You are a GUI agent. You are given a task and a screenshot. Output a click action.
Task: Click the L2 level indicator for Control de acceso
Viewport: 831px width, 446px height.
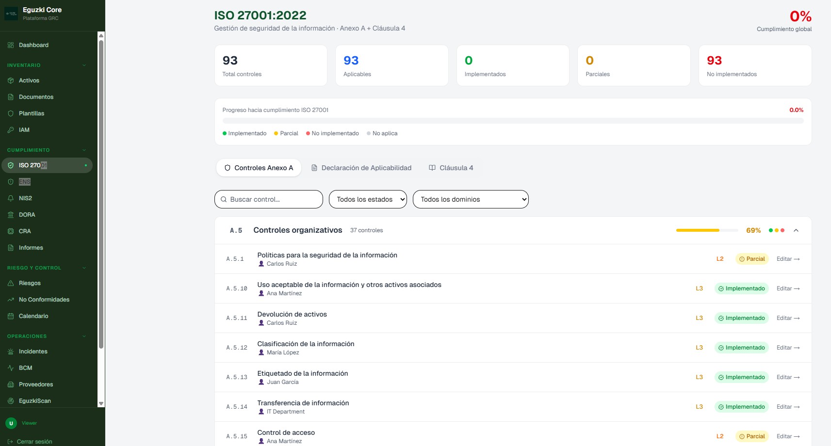[x=719, y=436]
